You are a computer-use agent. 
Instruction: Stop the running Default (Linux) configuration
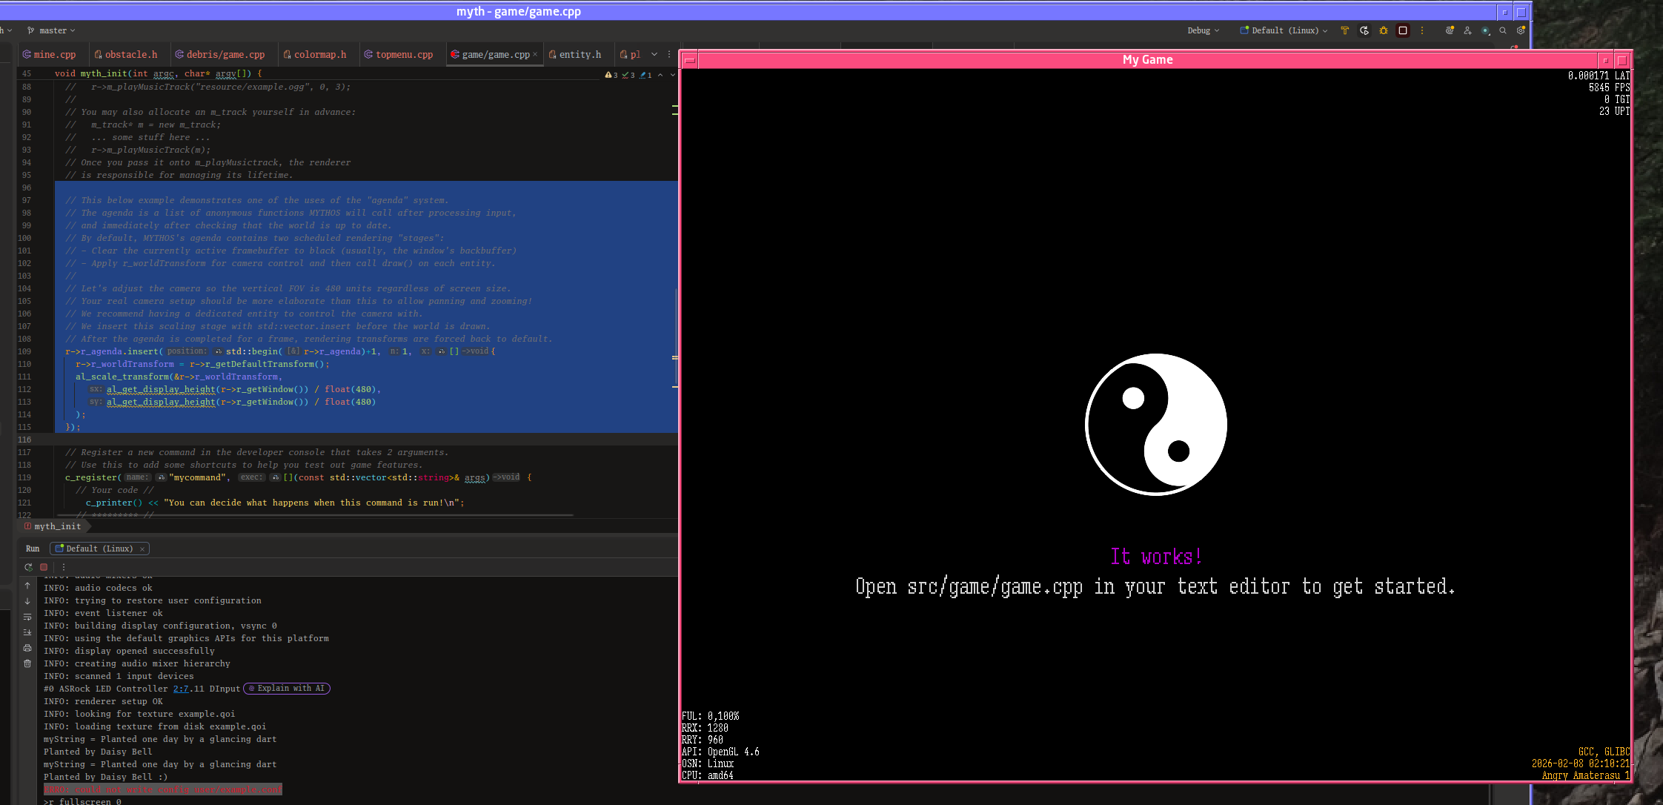click(1402, 30)
